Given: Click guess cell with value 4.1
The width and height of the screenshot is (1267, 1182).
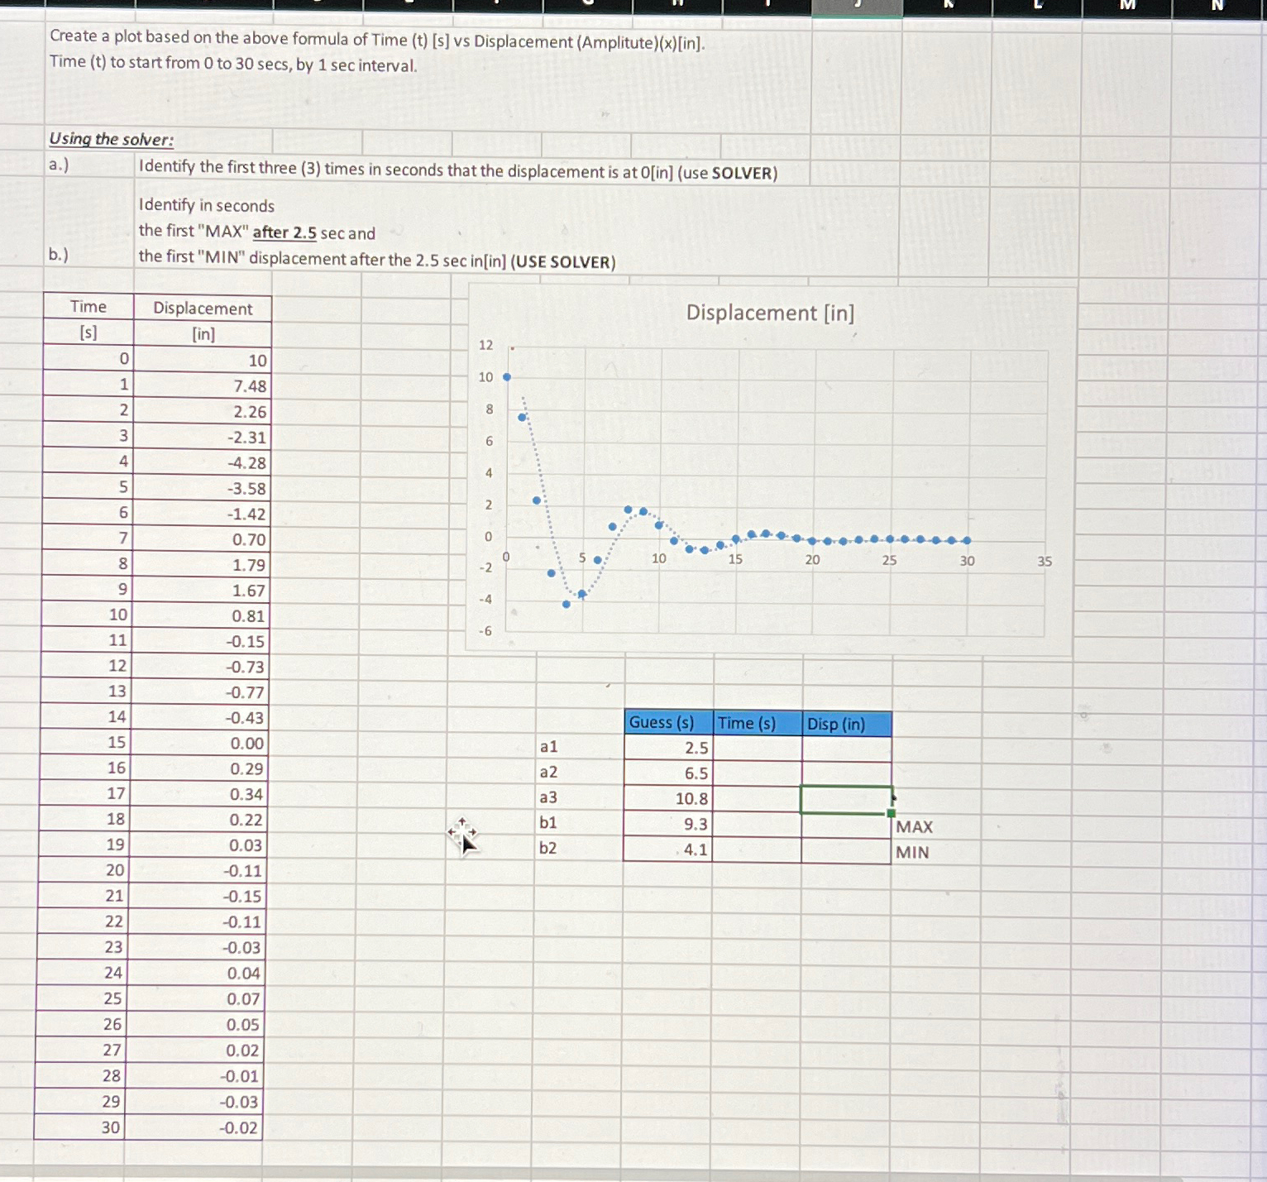Looking at the screenshot, I should [668, 849].
